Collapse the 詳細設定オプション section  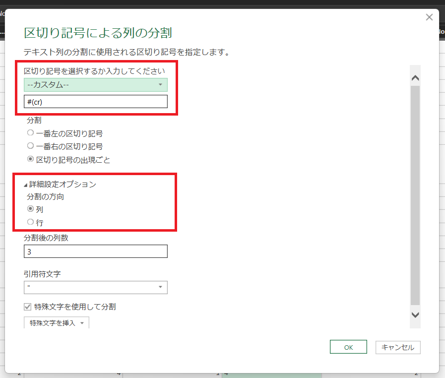tap(26, 185)
